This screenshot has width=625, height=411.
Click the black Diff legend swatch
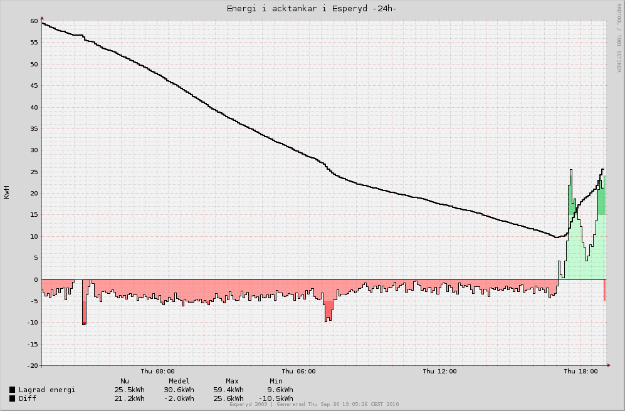(x=13, y=398)
